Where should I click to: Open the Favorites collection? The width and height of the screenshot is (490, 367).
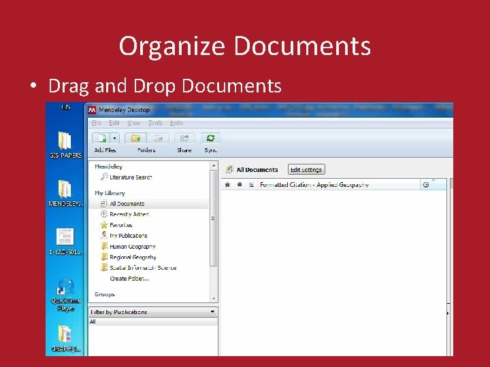coord(116,225)
